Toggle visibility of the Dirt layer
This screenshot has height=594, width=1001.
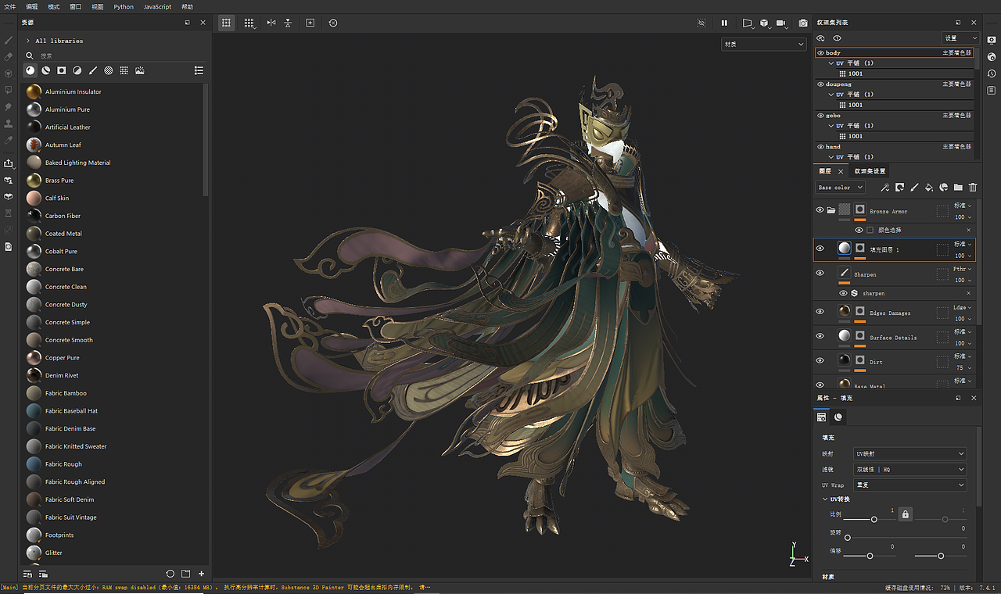(x=820, y=361)
